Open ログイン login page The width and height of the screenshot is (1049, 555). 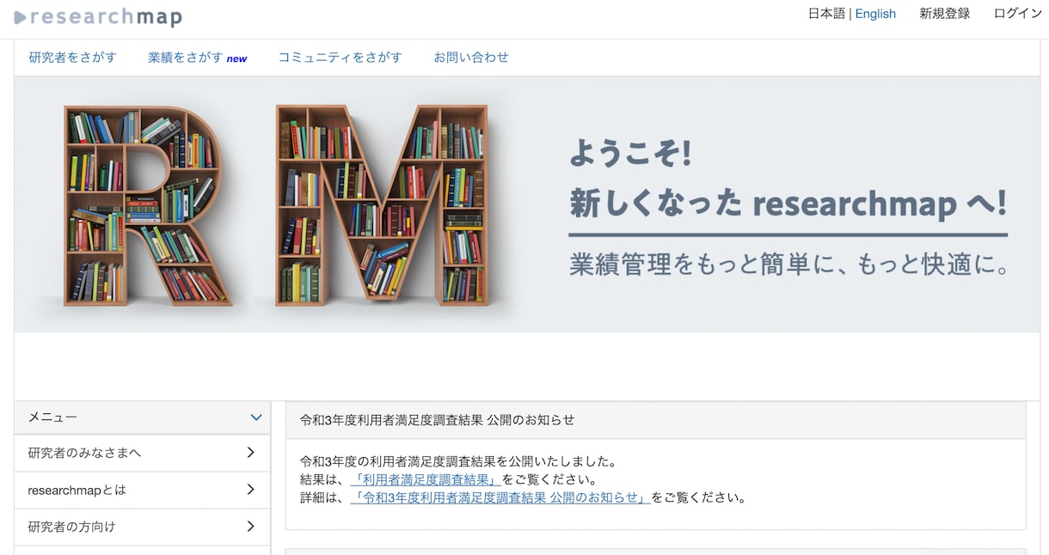pyautogui.click(x=1017, y=14)
